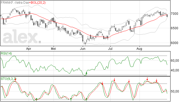Select the 6500 price axis label
Screen dimensions: 183x102
coord(175,28)
